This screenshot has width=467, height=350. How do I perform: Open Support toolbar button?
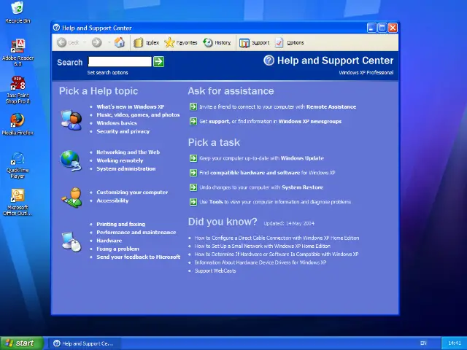tap(254, 42)
